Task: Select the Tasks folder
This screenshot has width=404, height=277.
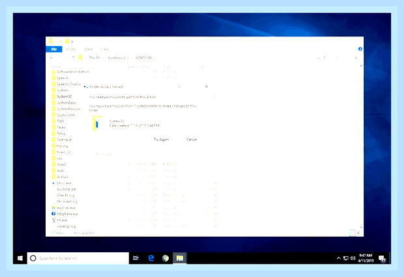Action: click(x=59, y=127)
